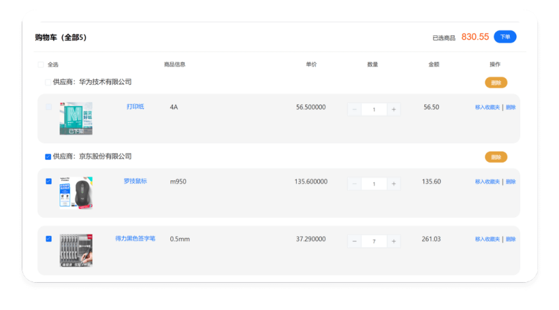559x310 pixels.
Task: Move 打印纸 to favorites via 移入收藏夹
Action: pyautogui.click(x=488, y=107)
